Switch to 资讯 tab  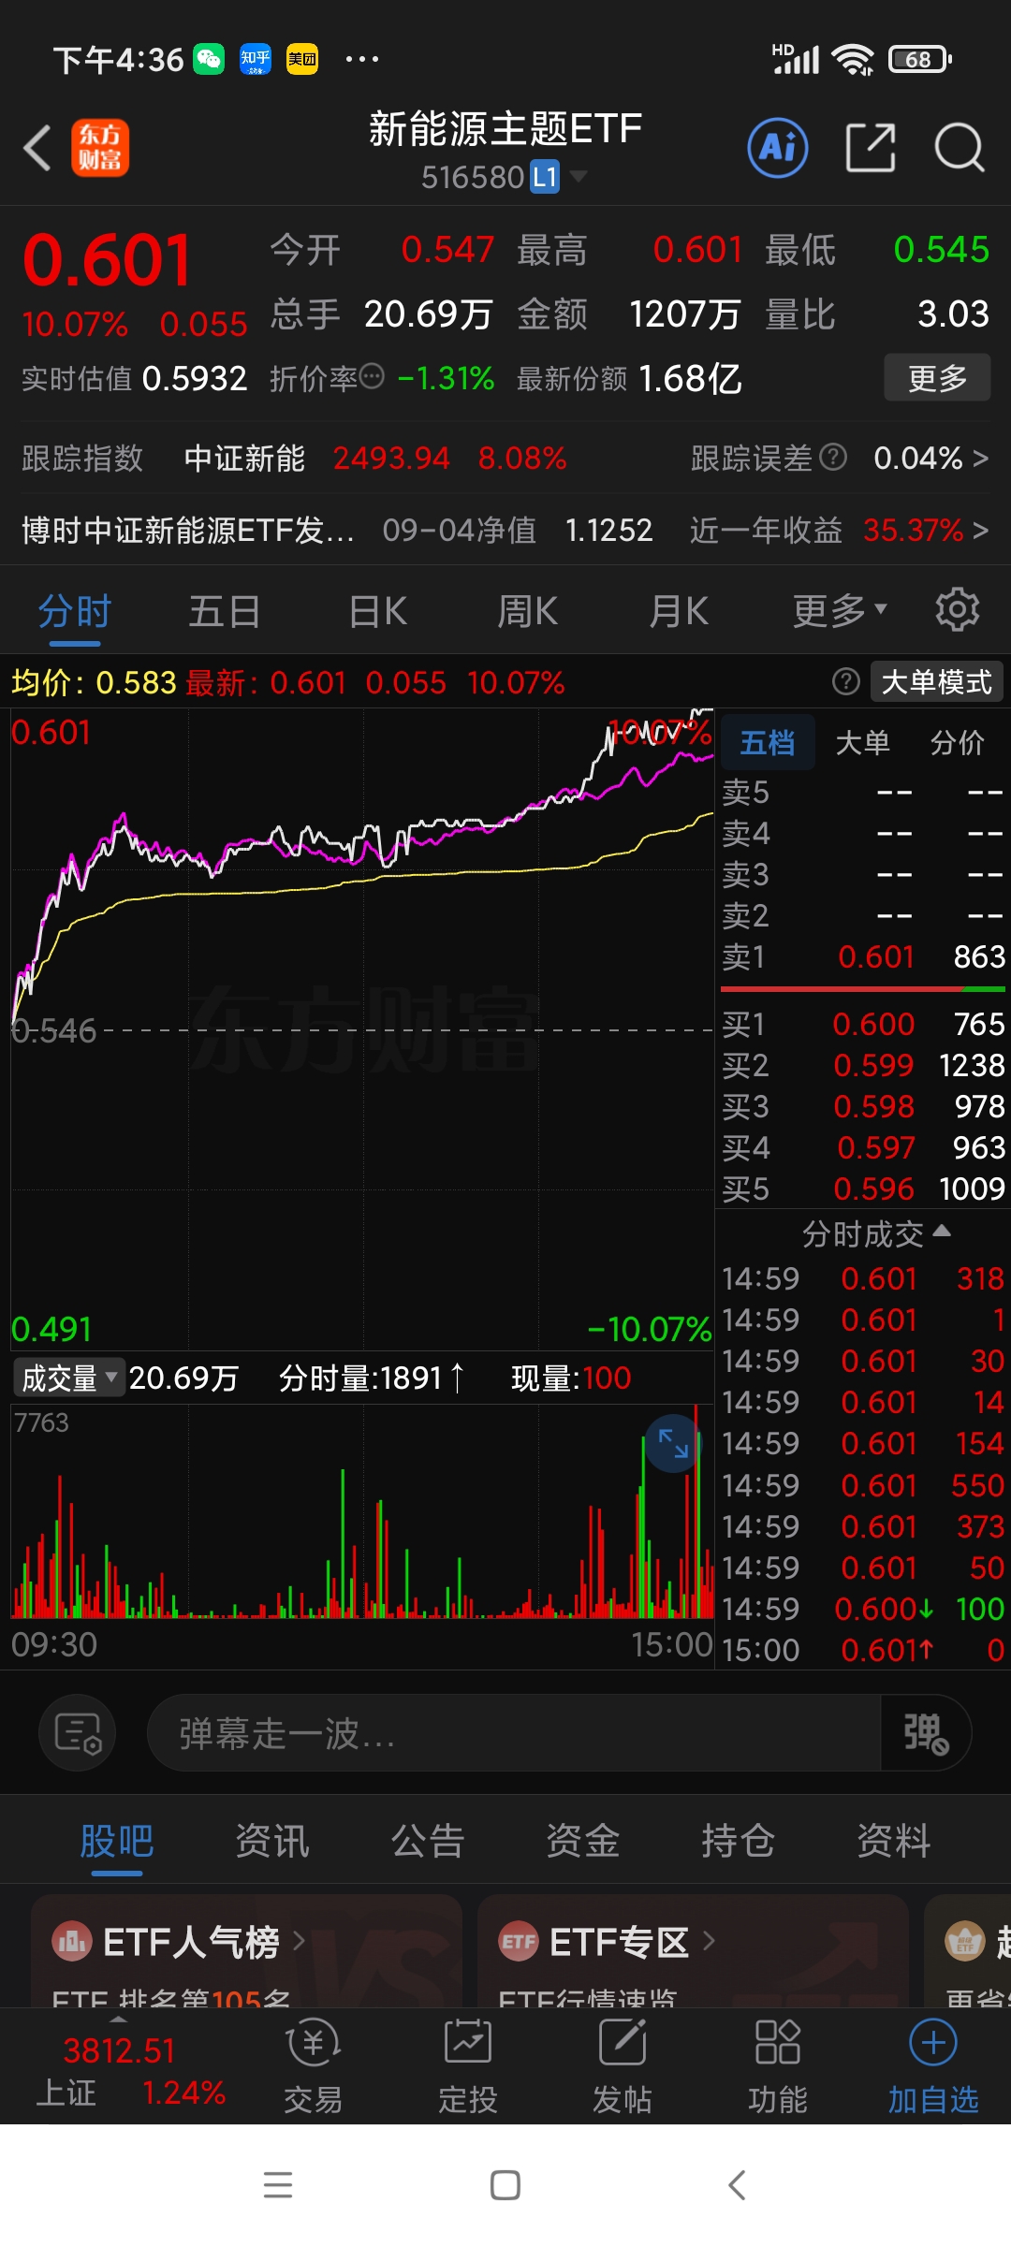[272, 1841]
